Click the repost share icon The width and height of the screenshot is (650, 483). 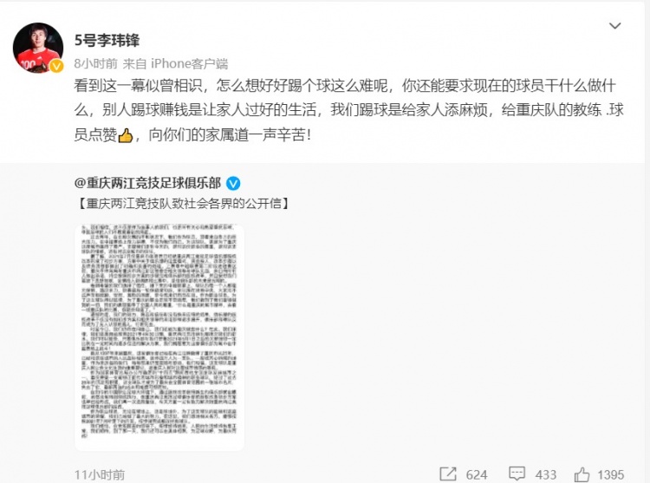coord(448,473)
